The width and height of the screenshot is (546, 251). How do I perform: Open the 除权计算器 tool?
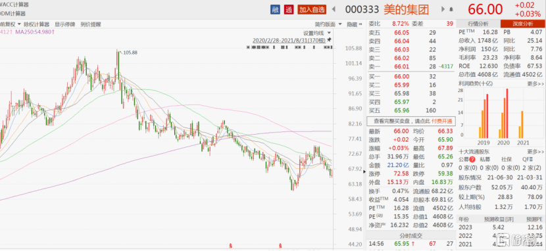click(36, 24)
